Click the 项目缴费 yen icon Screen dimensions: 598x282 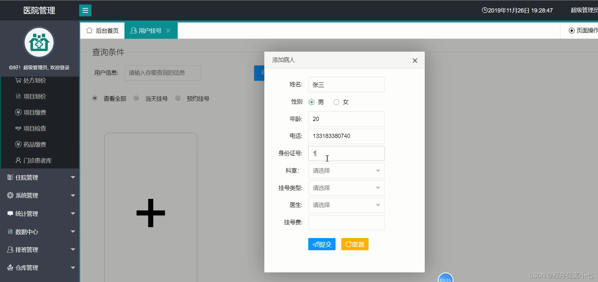(x=18, y=112)
